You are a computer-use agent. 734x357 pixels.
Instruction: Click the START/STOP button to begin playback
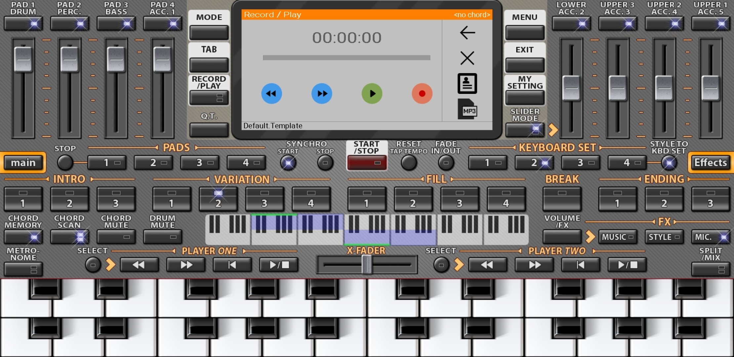tap(367, 164)
